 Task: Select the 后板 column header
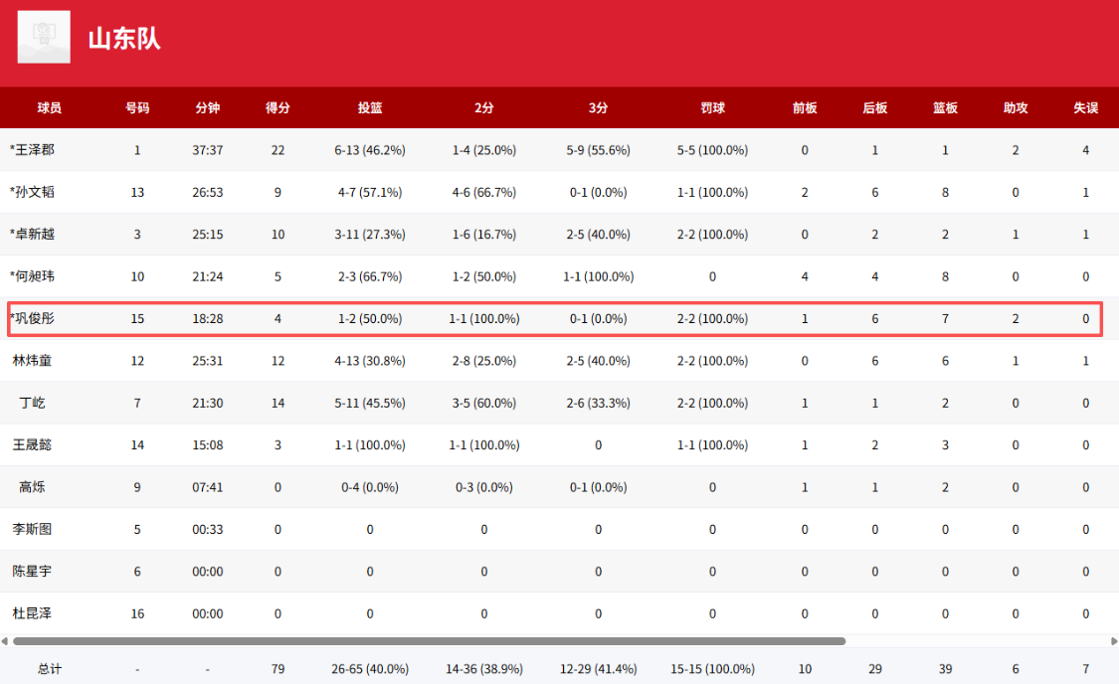click(x=875, y=107)
